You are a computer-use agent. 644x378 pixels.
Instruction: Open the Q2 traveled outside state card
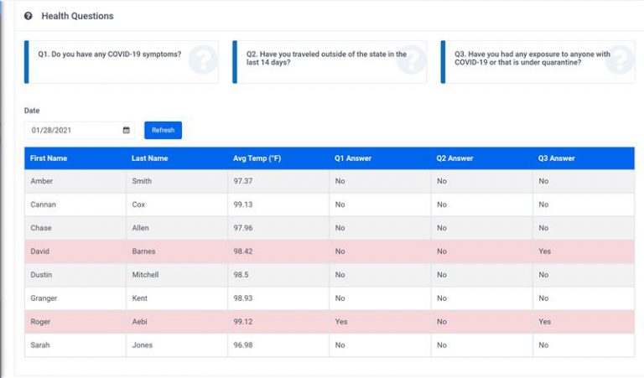click(x=329, y=62)
